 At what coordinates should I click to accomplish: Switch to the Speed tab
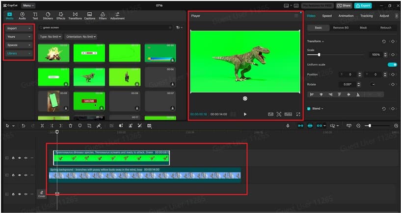point(327,16)
